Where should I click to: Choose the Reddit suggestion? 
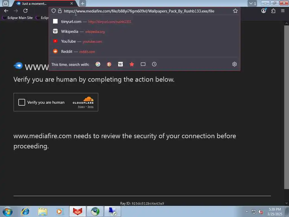pos(144,51)
